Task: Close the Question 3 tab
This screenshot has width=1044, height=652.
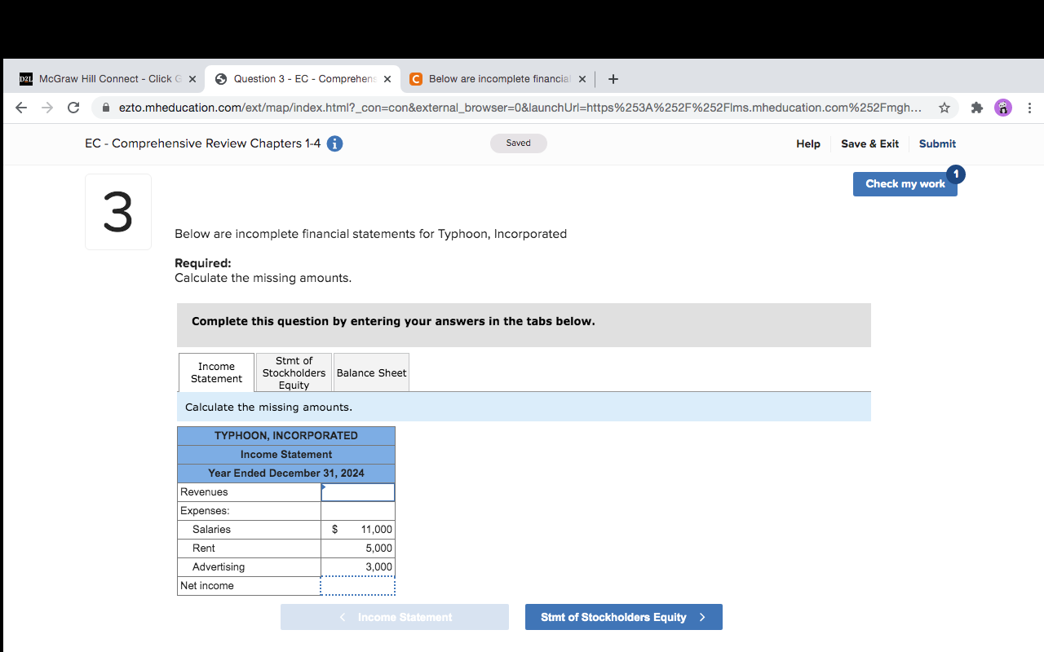Action: (387, 79)
